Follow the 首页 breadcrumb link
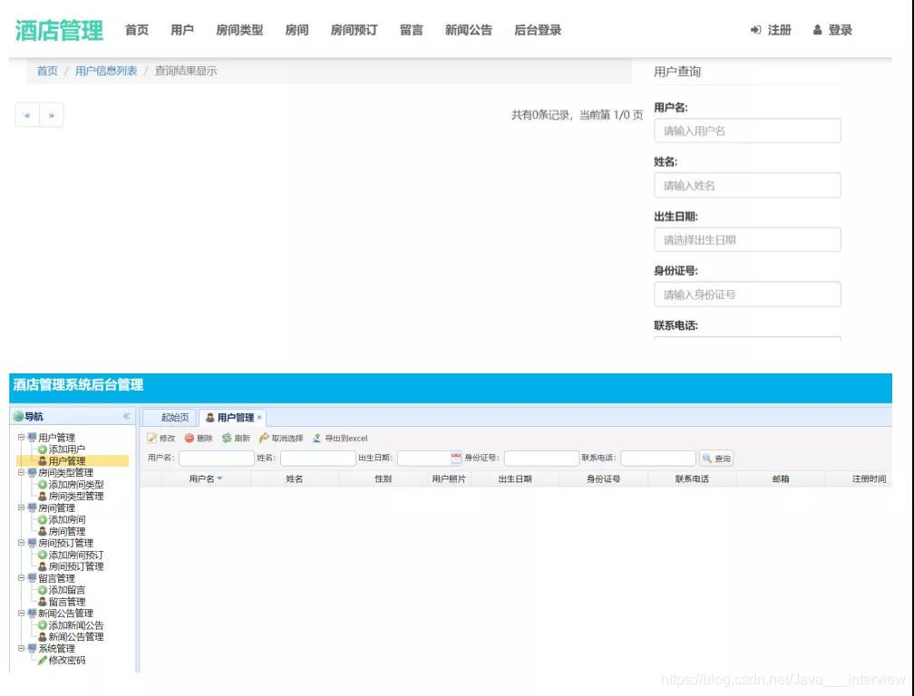 pyautogui.click(x=45, y=70)
